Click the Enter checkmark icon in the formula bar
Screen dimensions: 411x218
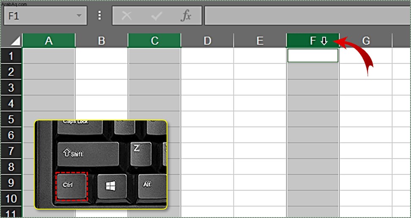click(156, 16)
